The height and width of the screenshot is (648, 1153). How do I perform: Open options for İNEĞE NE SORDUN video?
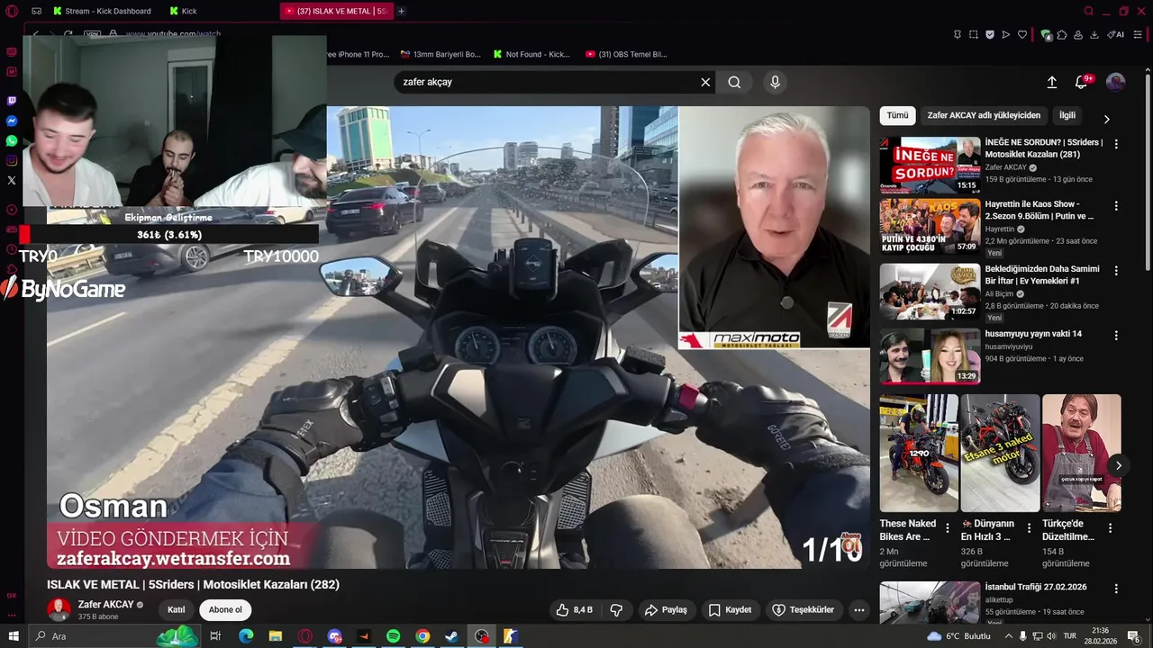pyautogui.click(x=1116, y=144)
